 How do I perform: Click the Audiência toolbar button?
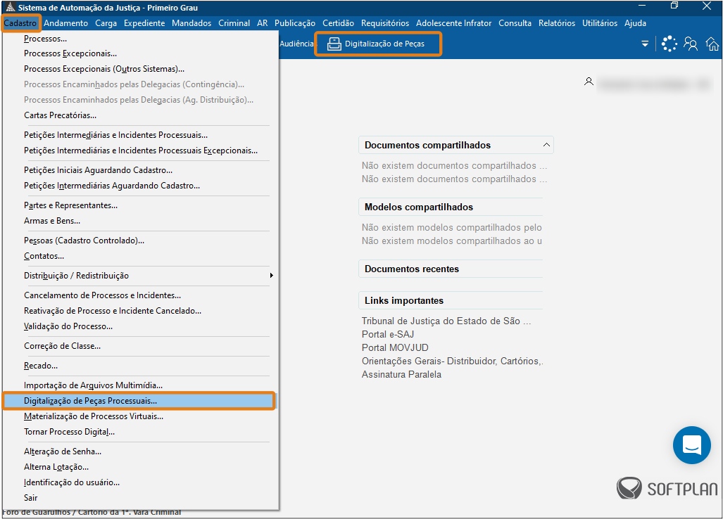coord(296,44)
